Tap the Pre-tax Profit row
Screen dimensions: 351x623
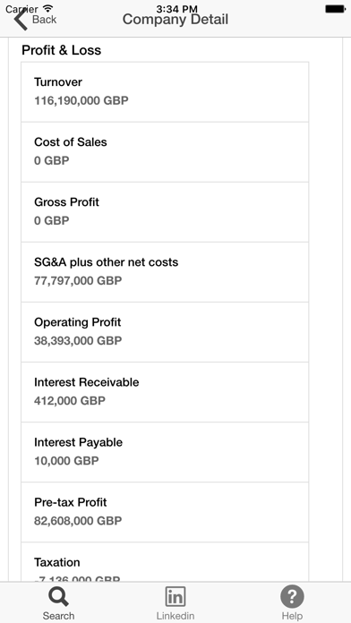coord(165,512)
